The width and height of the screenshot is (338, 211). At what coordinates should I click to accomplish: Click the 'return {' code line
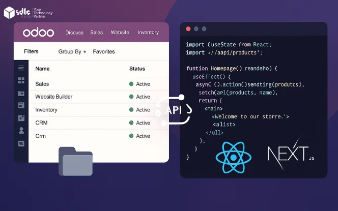coord(210,101)
